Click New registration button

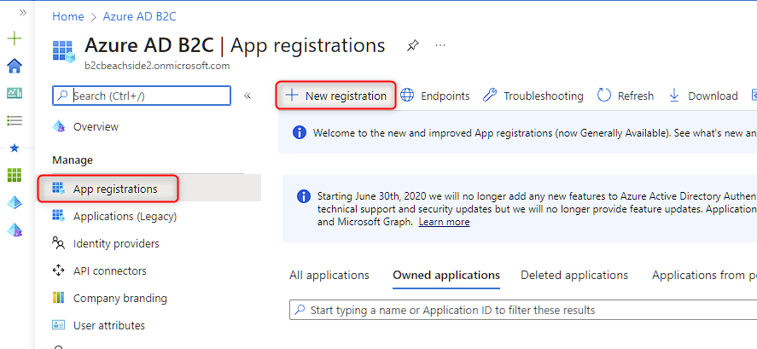[x=336, y=96]
